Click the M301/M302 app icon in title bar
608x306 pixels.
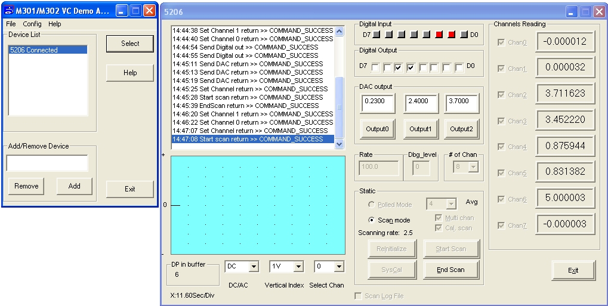pos(9,11)
